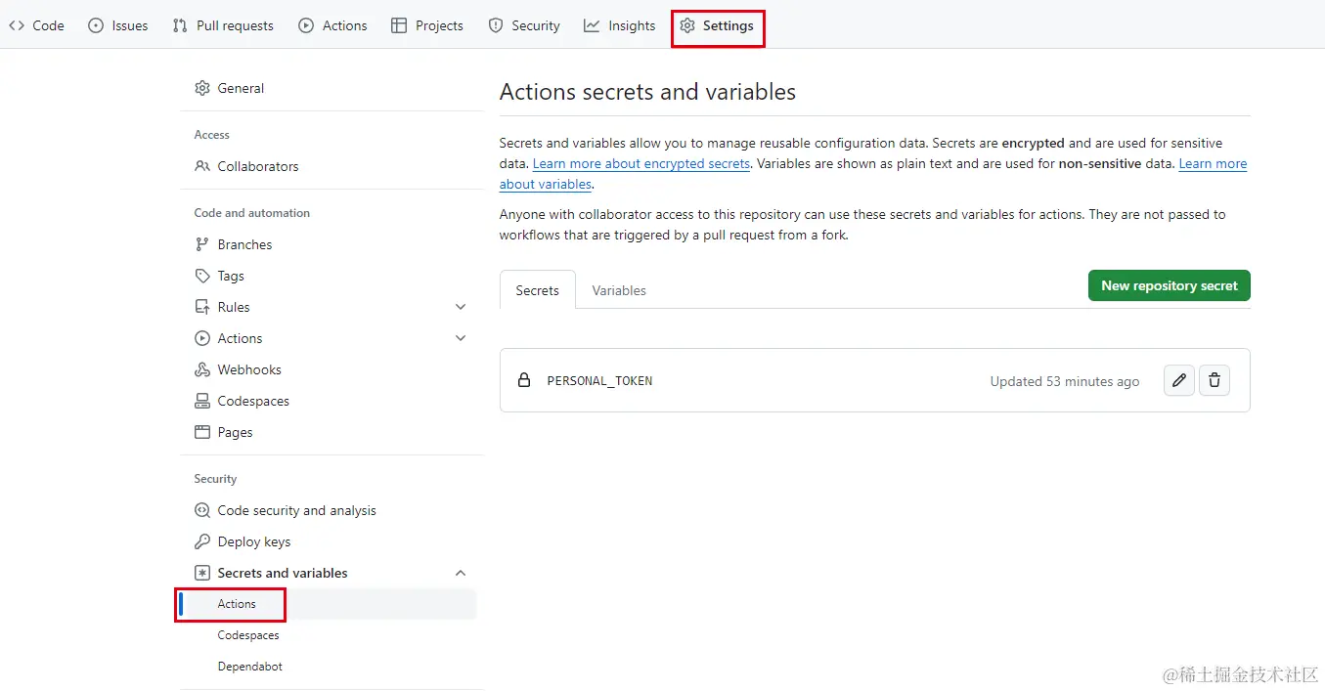Click the gear icon beside General
The image size is (1325, 691).
pyautogui.click(x=202, y=88)
